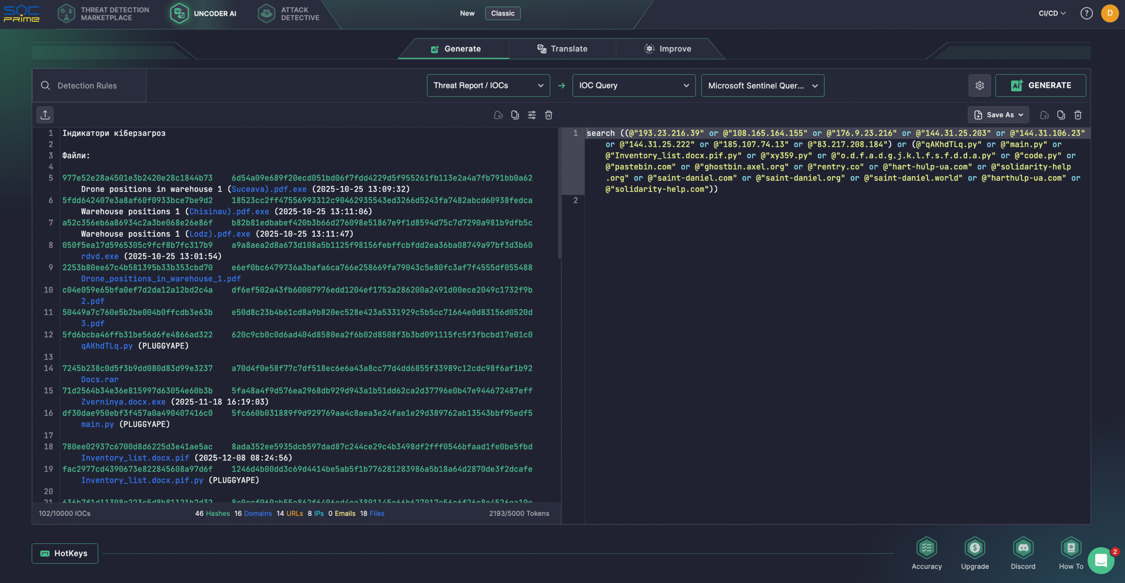Open the HotKeys button

[x=65, y=553]
